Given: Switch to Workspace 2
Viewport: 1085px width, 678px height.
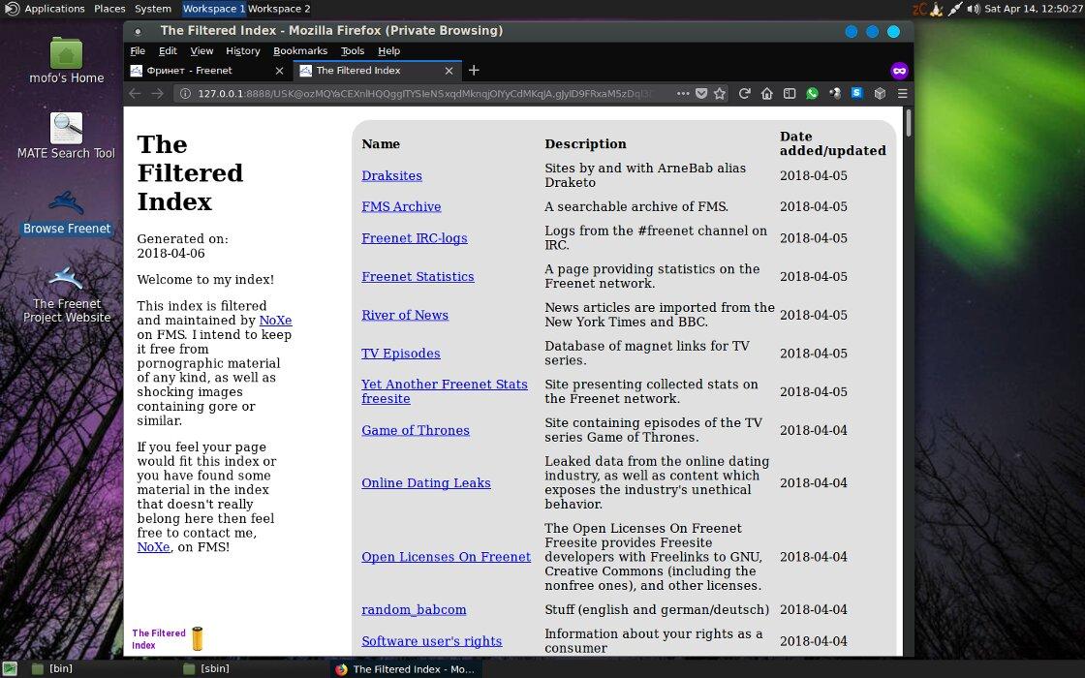Looking at the screenshot, I should (x=279, y=9).
